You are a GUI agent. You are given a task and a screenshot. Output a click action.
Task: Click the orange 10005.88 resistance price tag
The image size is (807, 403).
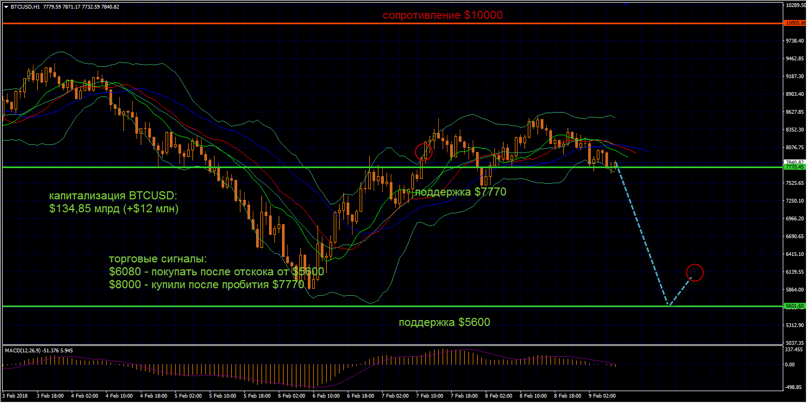(x=795, y=23)
